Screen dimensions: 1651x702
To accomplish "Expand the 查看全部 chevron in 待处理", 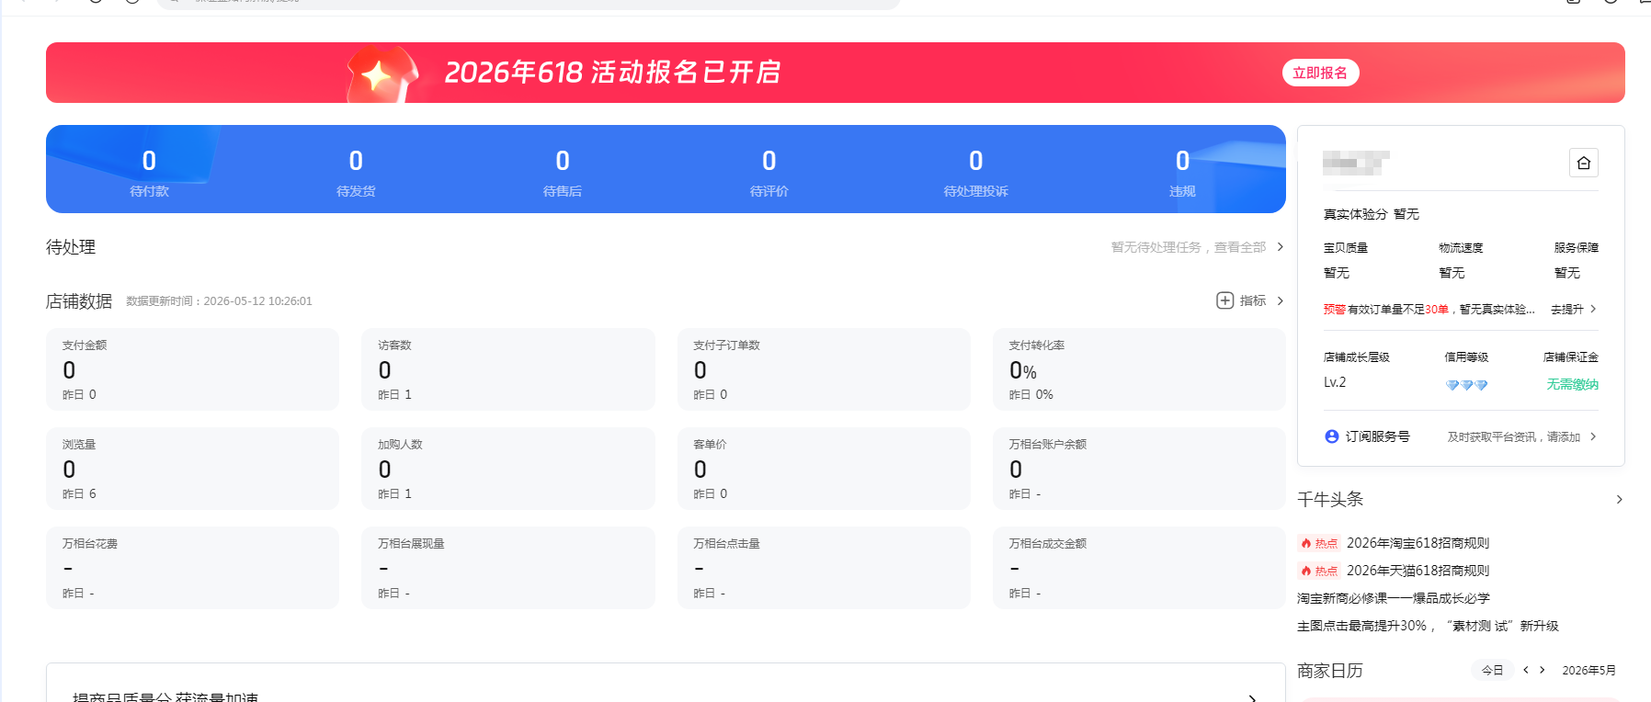I will click(1281, 246).
